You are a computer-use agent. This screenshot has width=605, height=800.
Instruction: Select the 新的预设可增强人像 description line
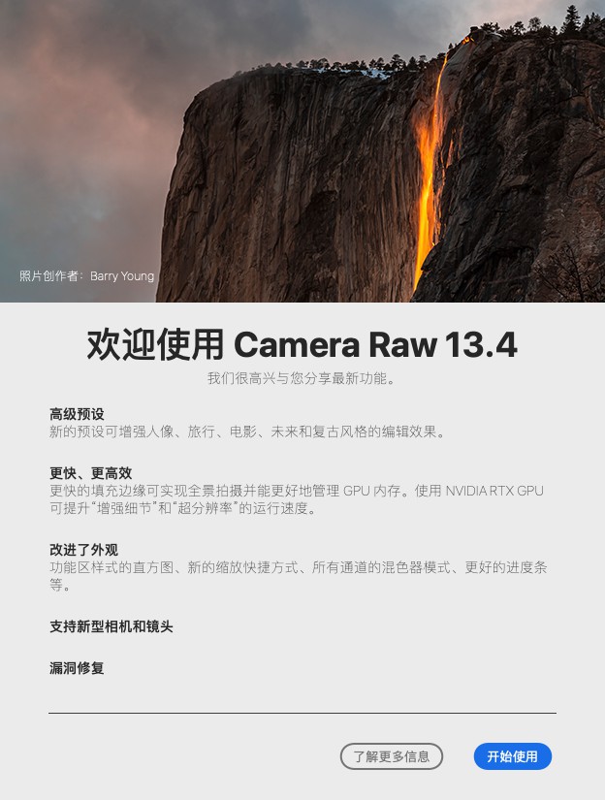pyautogui.click(x=247, y=432)
